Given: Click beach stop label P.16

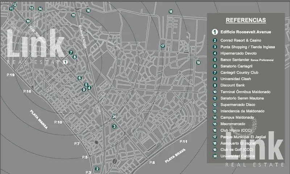Looking at the screenshot, I should pos(27,91).
